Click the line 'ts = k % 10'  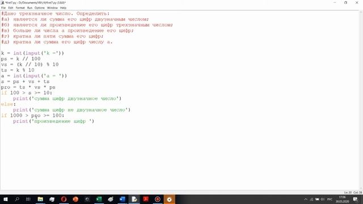(x=18, y=70)
